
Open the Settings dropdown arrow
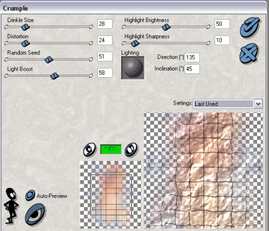pos(258,104)
